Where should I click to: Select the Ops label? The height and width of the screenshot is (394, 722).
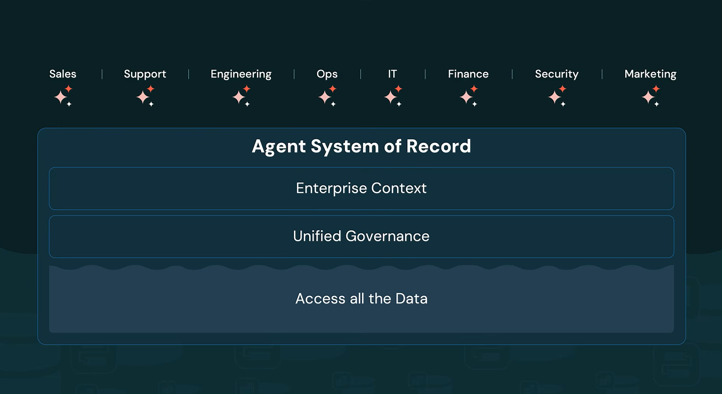click(x=327, y=74)
